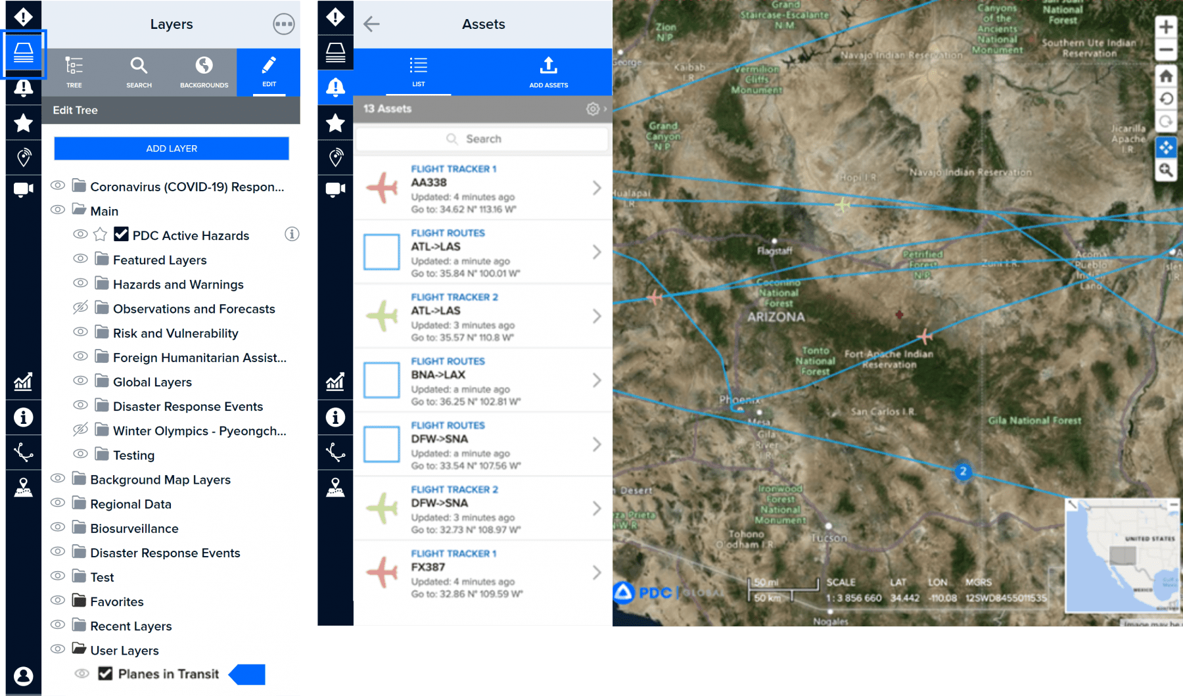This screenshot has width=1183, height=696.
Task: Open FX387 asset details chevron
Action: pyautogui.click(x=596, y=572)
